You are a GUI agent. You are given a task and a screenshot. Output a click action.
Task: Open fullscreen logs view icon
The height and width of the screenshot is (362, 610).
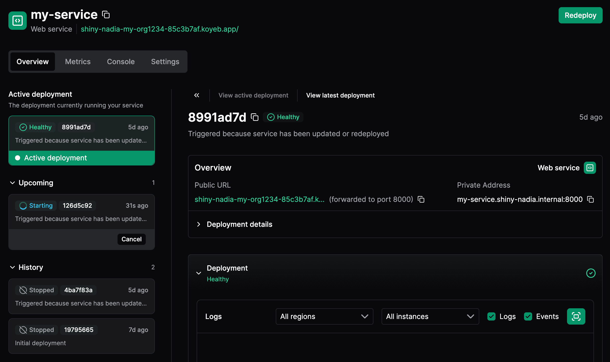(576, 316)
